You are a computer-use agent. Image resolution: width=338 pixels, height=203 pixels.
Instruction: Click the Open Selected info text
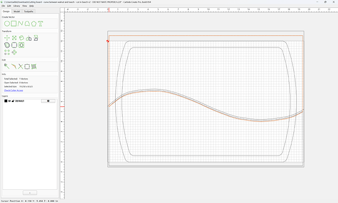tap(16, 83)
